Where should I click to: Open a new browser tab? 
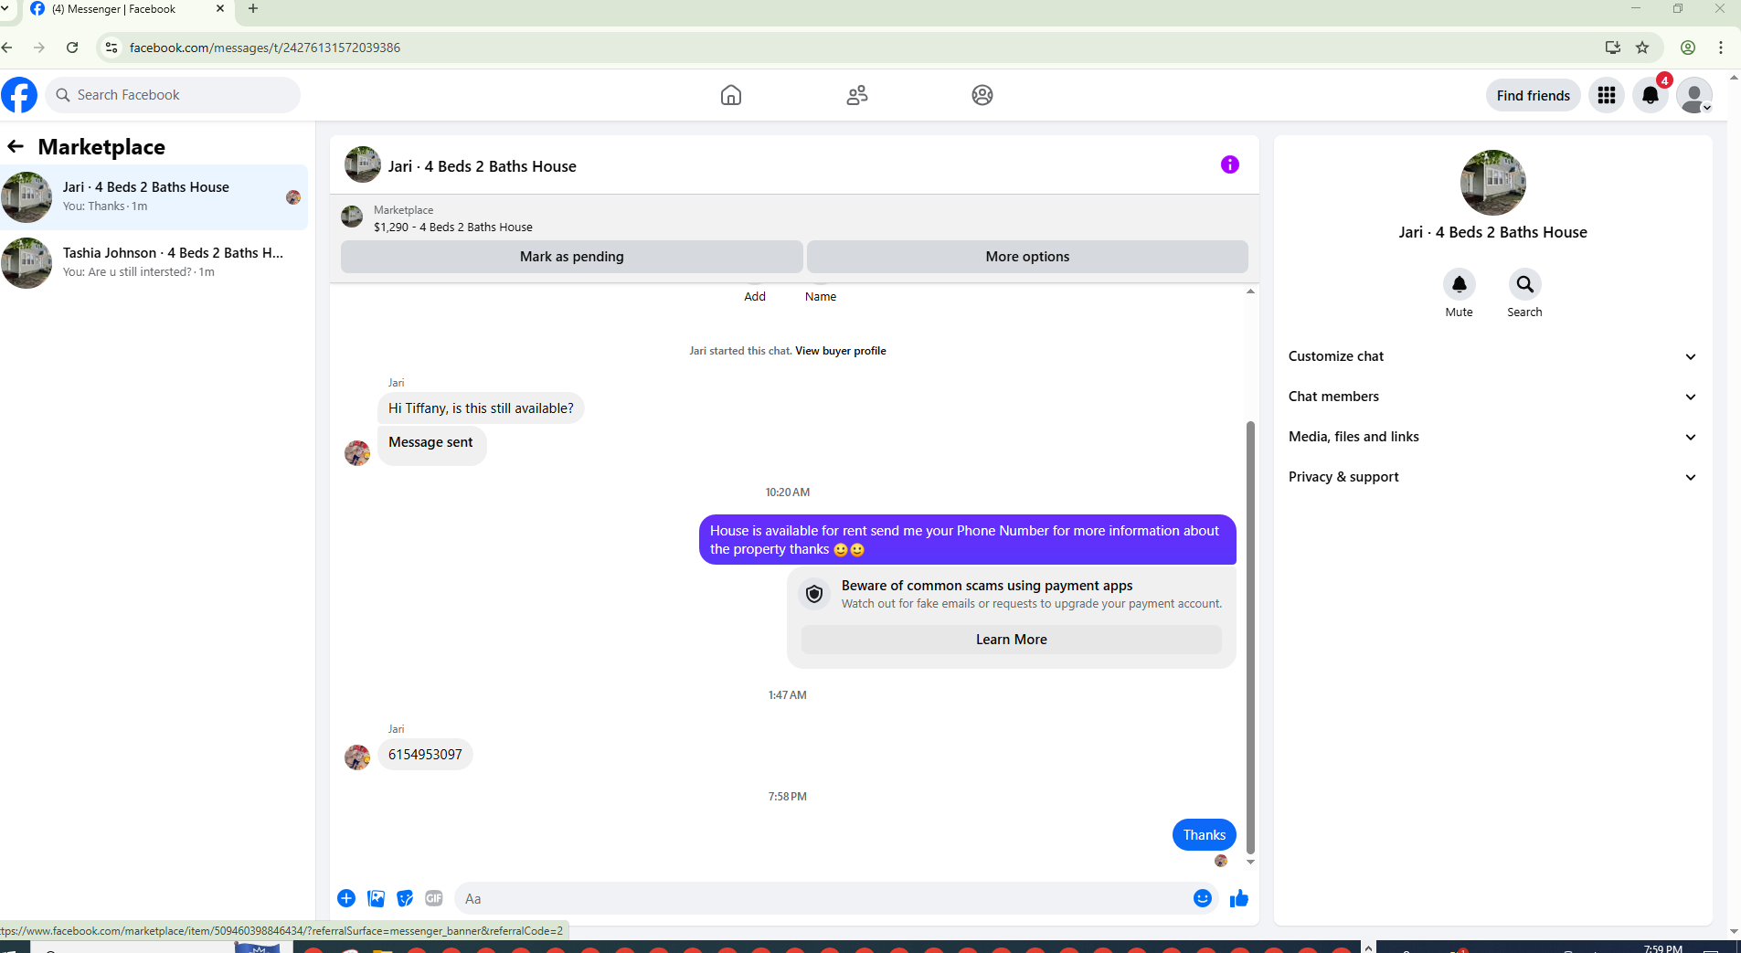253,9
